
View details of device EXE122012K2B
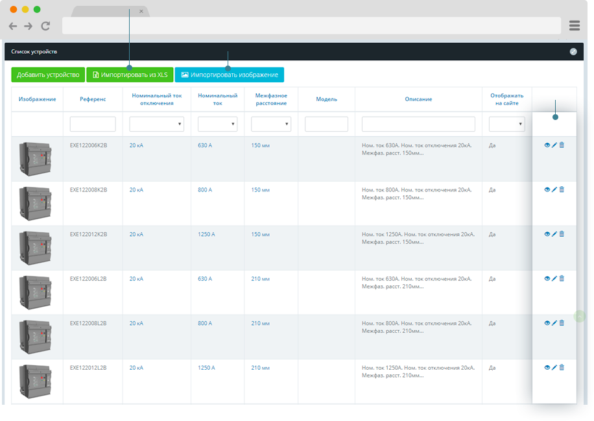coord(547,234)
